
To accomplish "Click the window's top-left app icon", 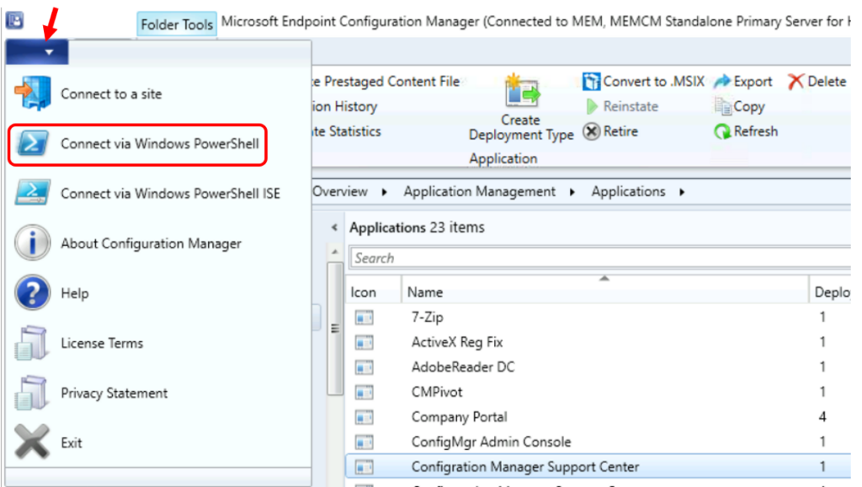I will pyautogui.click(x=15, y=21).
